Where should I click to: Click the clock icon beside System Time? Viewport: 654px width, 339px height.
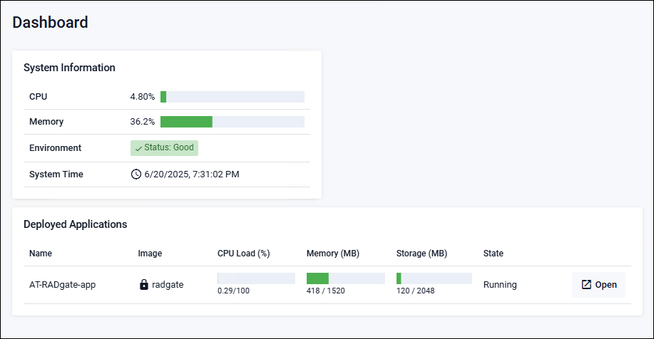(136, 174)
